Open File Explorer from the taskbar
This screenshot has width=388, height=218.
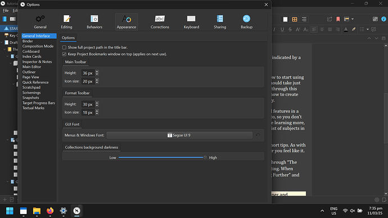click(37, 211)
